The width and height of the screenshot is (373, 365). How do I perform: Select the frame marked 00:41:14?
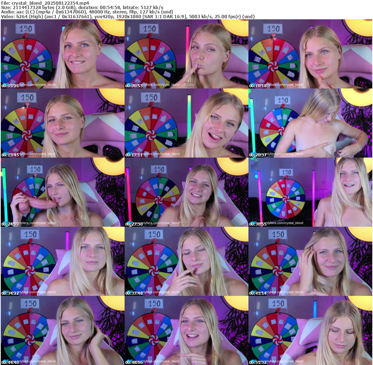pyautogui.click(x=310, y=261)
